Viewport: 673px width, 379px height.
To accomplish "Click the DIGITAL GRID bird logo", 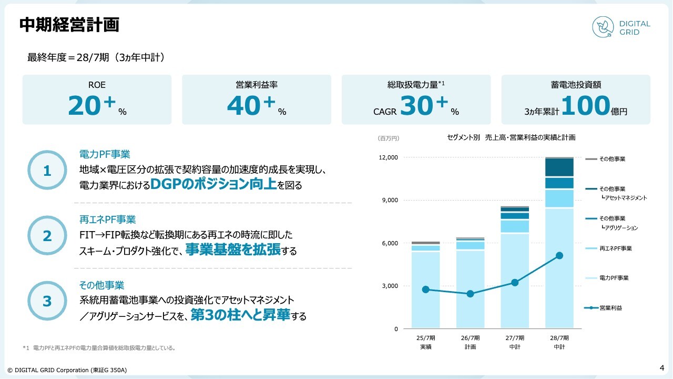I will pyautogui.click(x=604, y=27).
